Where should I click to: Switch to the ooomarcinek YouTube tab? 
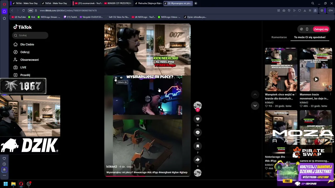click(88, 3)
